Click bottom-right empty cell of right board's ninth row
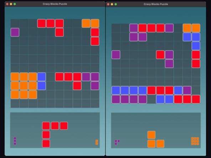 [x=196, y=90]
